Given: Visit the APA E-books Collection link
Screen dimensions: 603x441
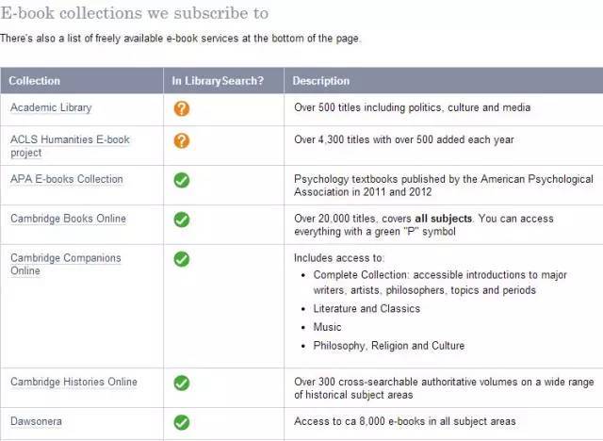Looking at the screenshot, I should (x=67, y=179).
